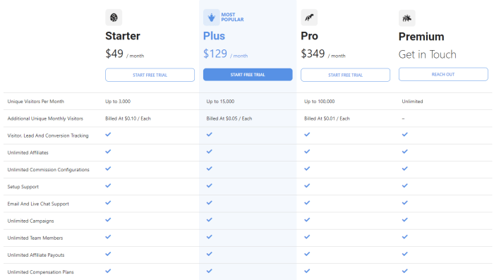Click the Plus plan heading
Screen dimensions: 494x280
tap(214, 36)
